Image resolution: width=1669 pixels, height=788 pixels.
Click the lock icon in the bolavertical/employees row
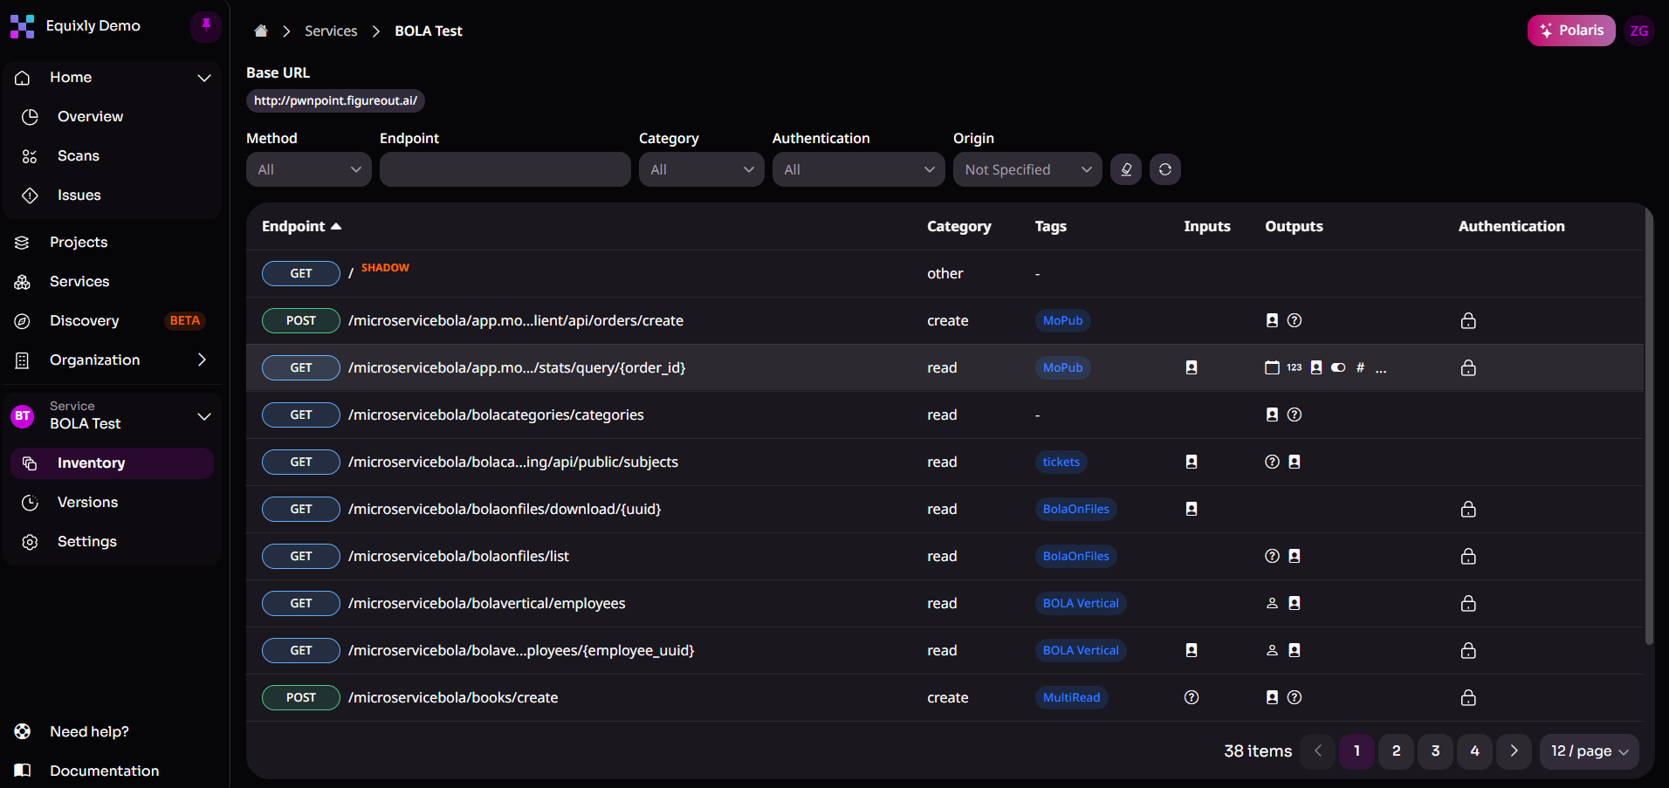tap(1468, 604)
